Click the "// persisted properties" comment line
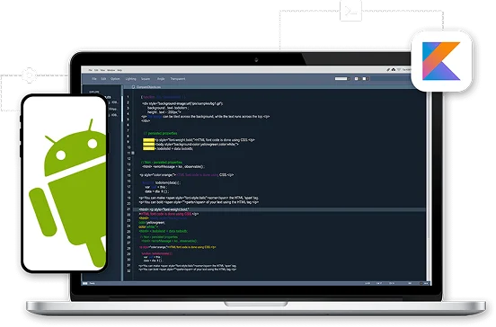The image size is (496, 327). [160, 134]
